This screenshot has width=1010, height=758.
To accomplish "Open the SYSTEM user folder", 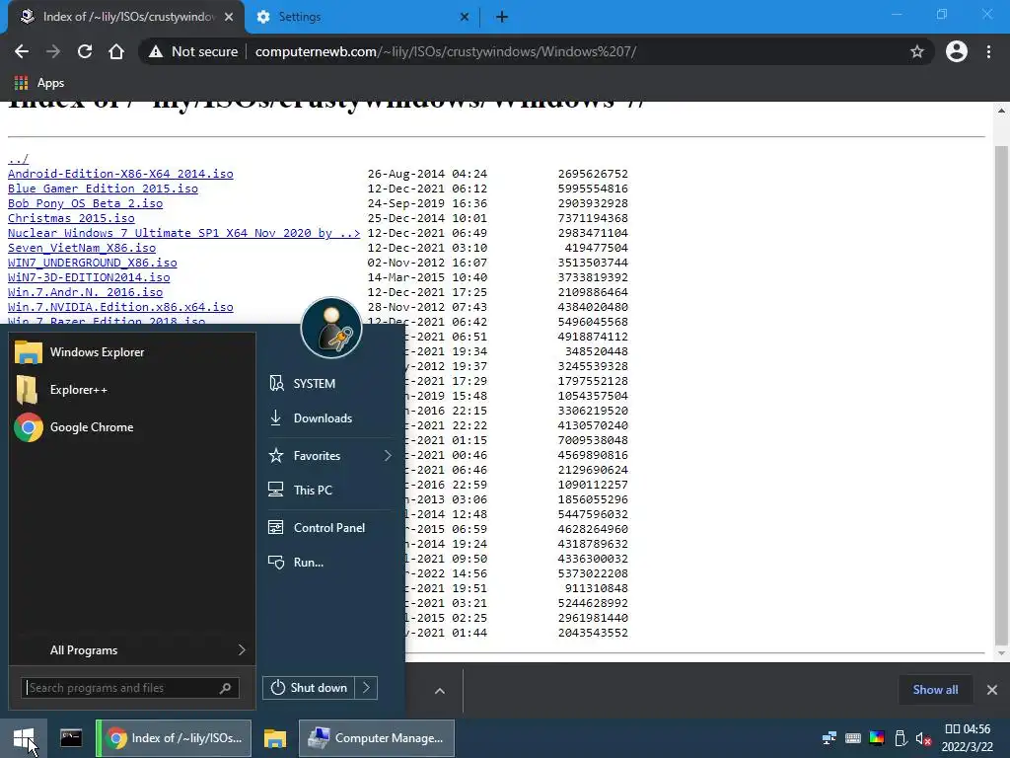I will point(328,384).
